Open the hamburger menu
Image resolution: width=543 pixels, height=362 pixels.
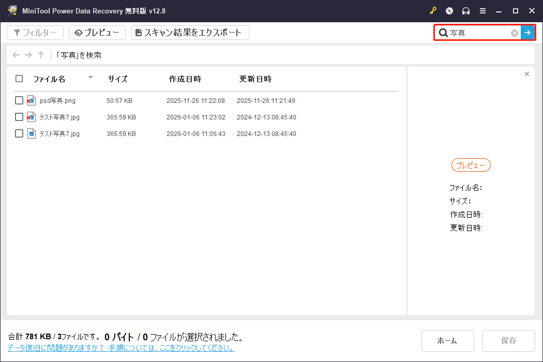tap(484, 10)
